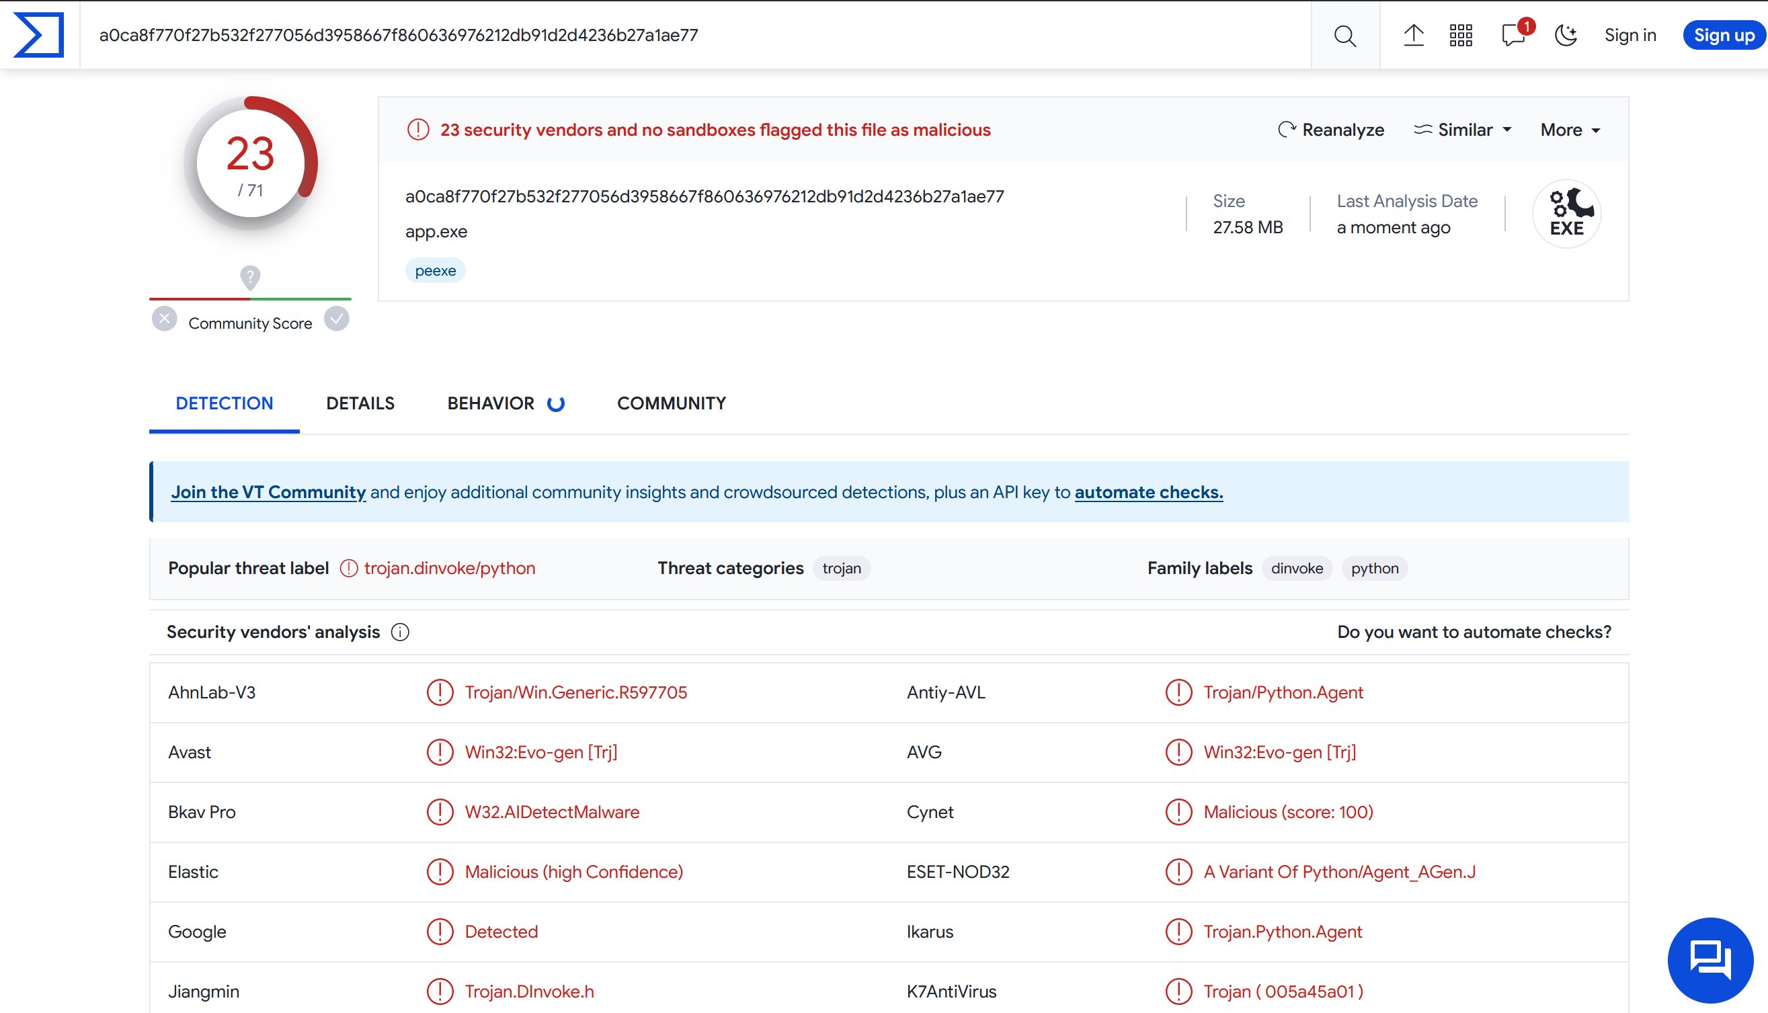Click A Variant Of Python/Agent_AGen.J text
Viewport: 1768px width, 1013px height.
pos(1338,872)
